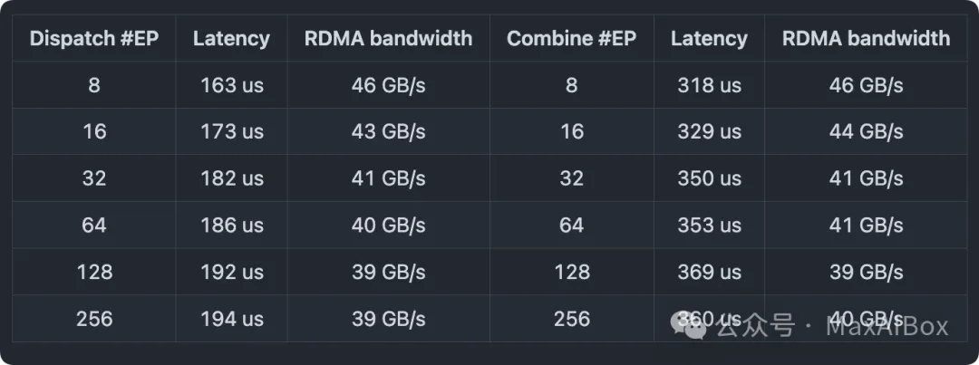Click the WeChat logo in the watermark
This screenshot has width=979, height=365.
click(x=691, y=325)
